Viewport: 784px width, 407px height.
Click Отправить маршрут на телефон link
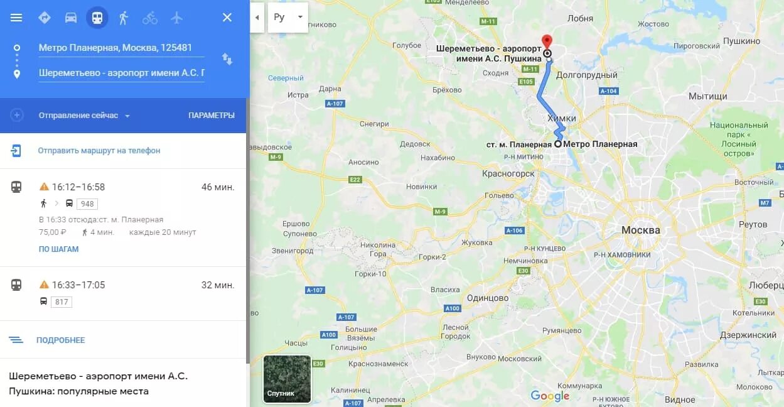(x=99, y=151)
